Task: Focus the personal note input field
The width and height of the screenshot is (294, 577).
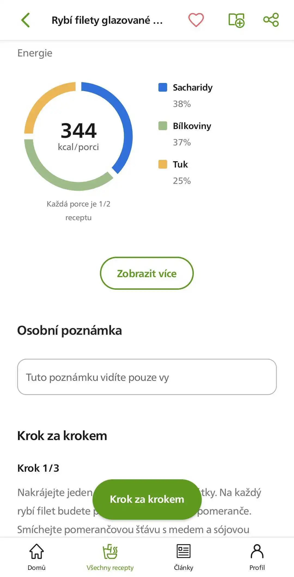Action: click(147, 377)
